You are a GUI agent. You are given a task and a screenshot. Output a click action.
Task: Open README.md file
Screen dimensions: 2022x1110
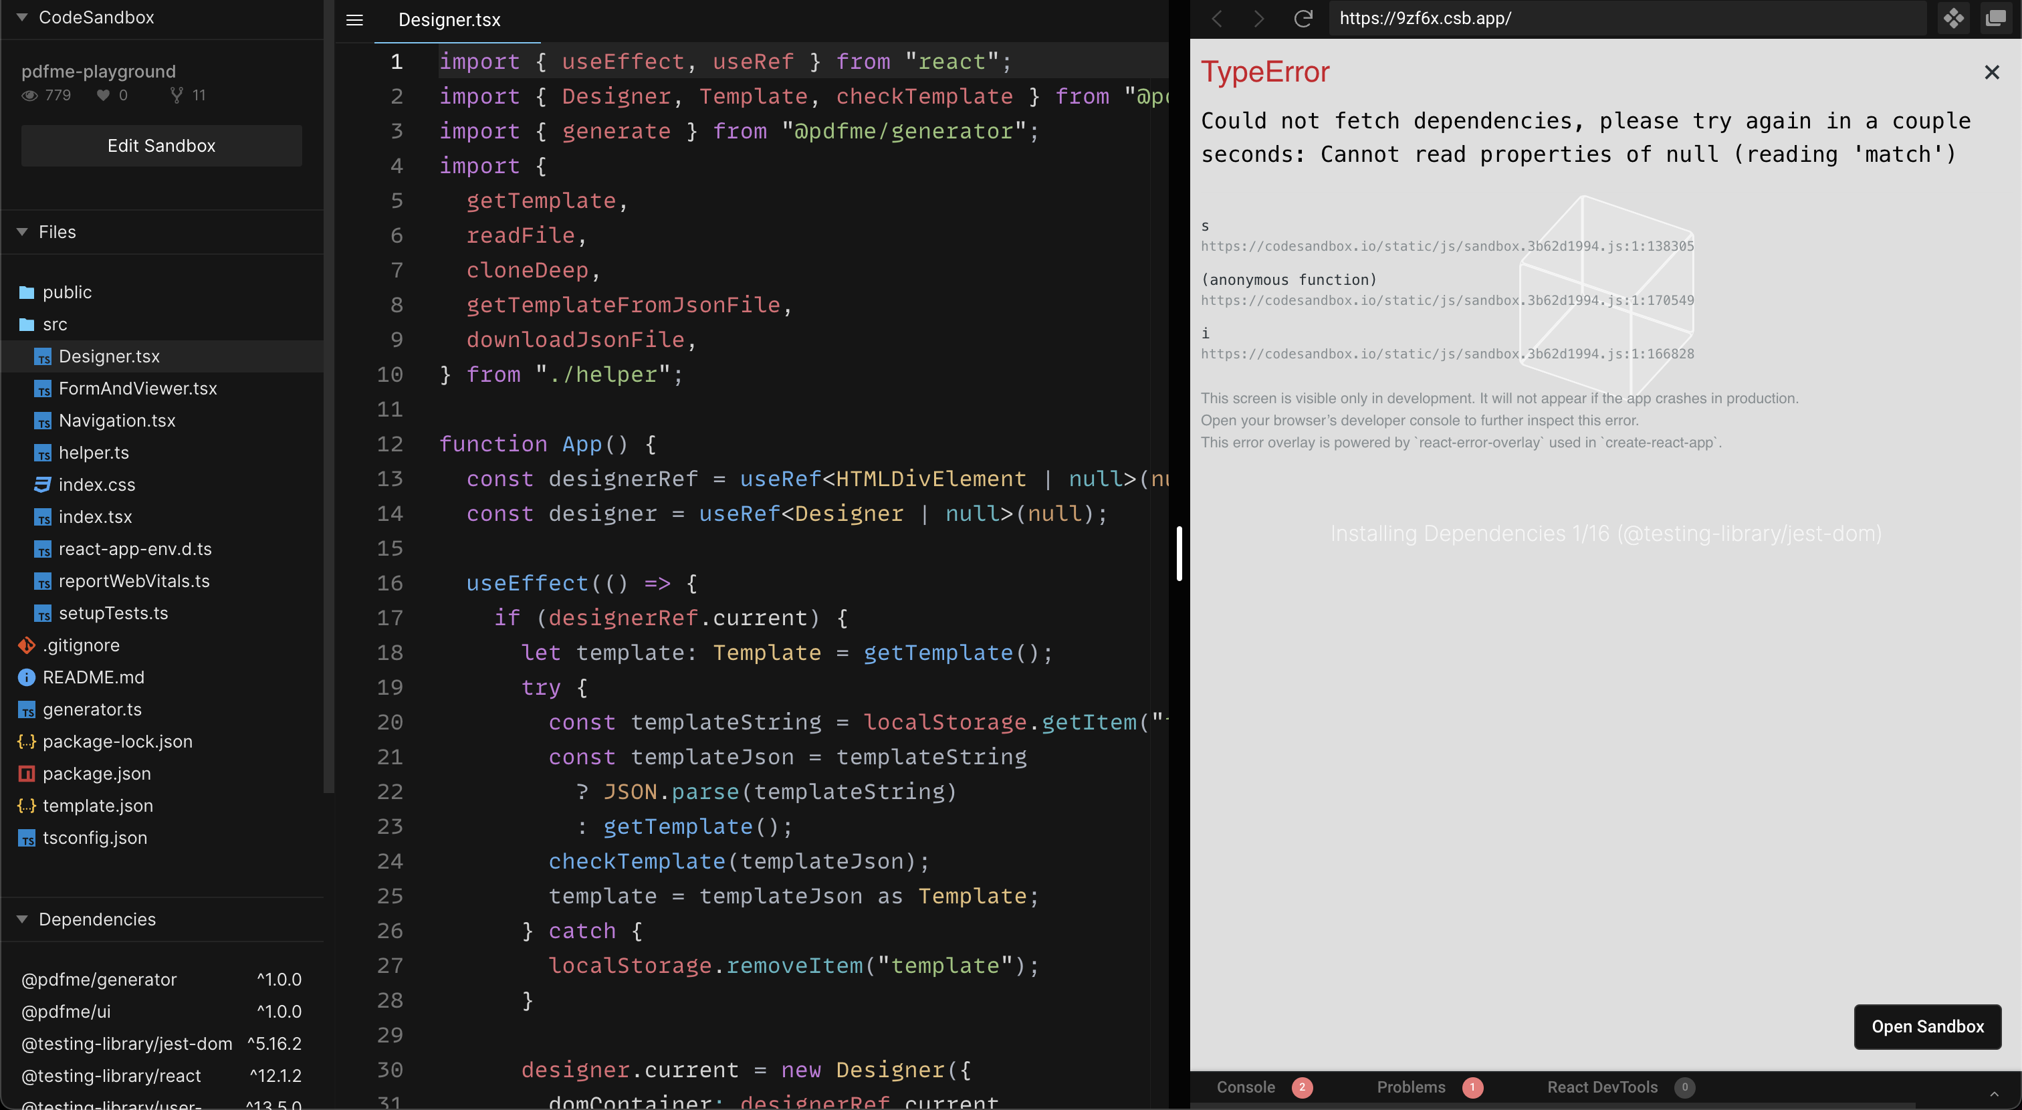pos(162,677)
